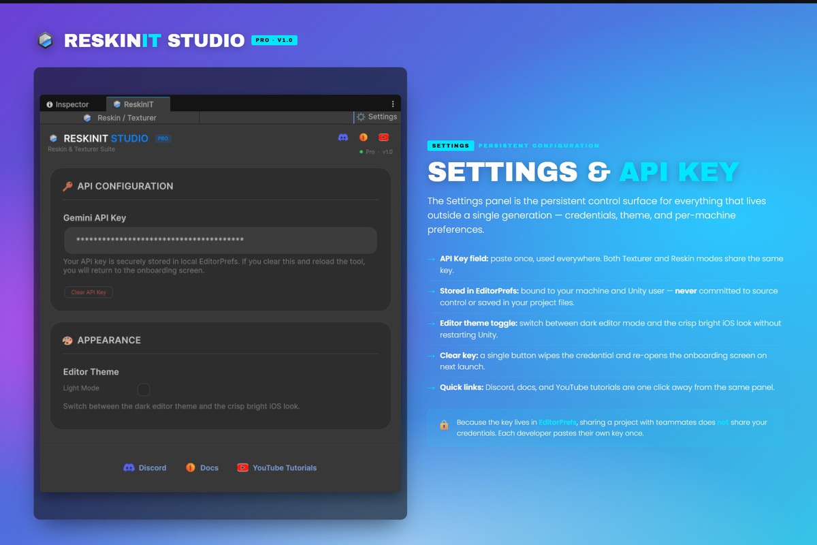Click the cyan SETTINGS tag label

pos(451,146)
